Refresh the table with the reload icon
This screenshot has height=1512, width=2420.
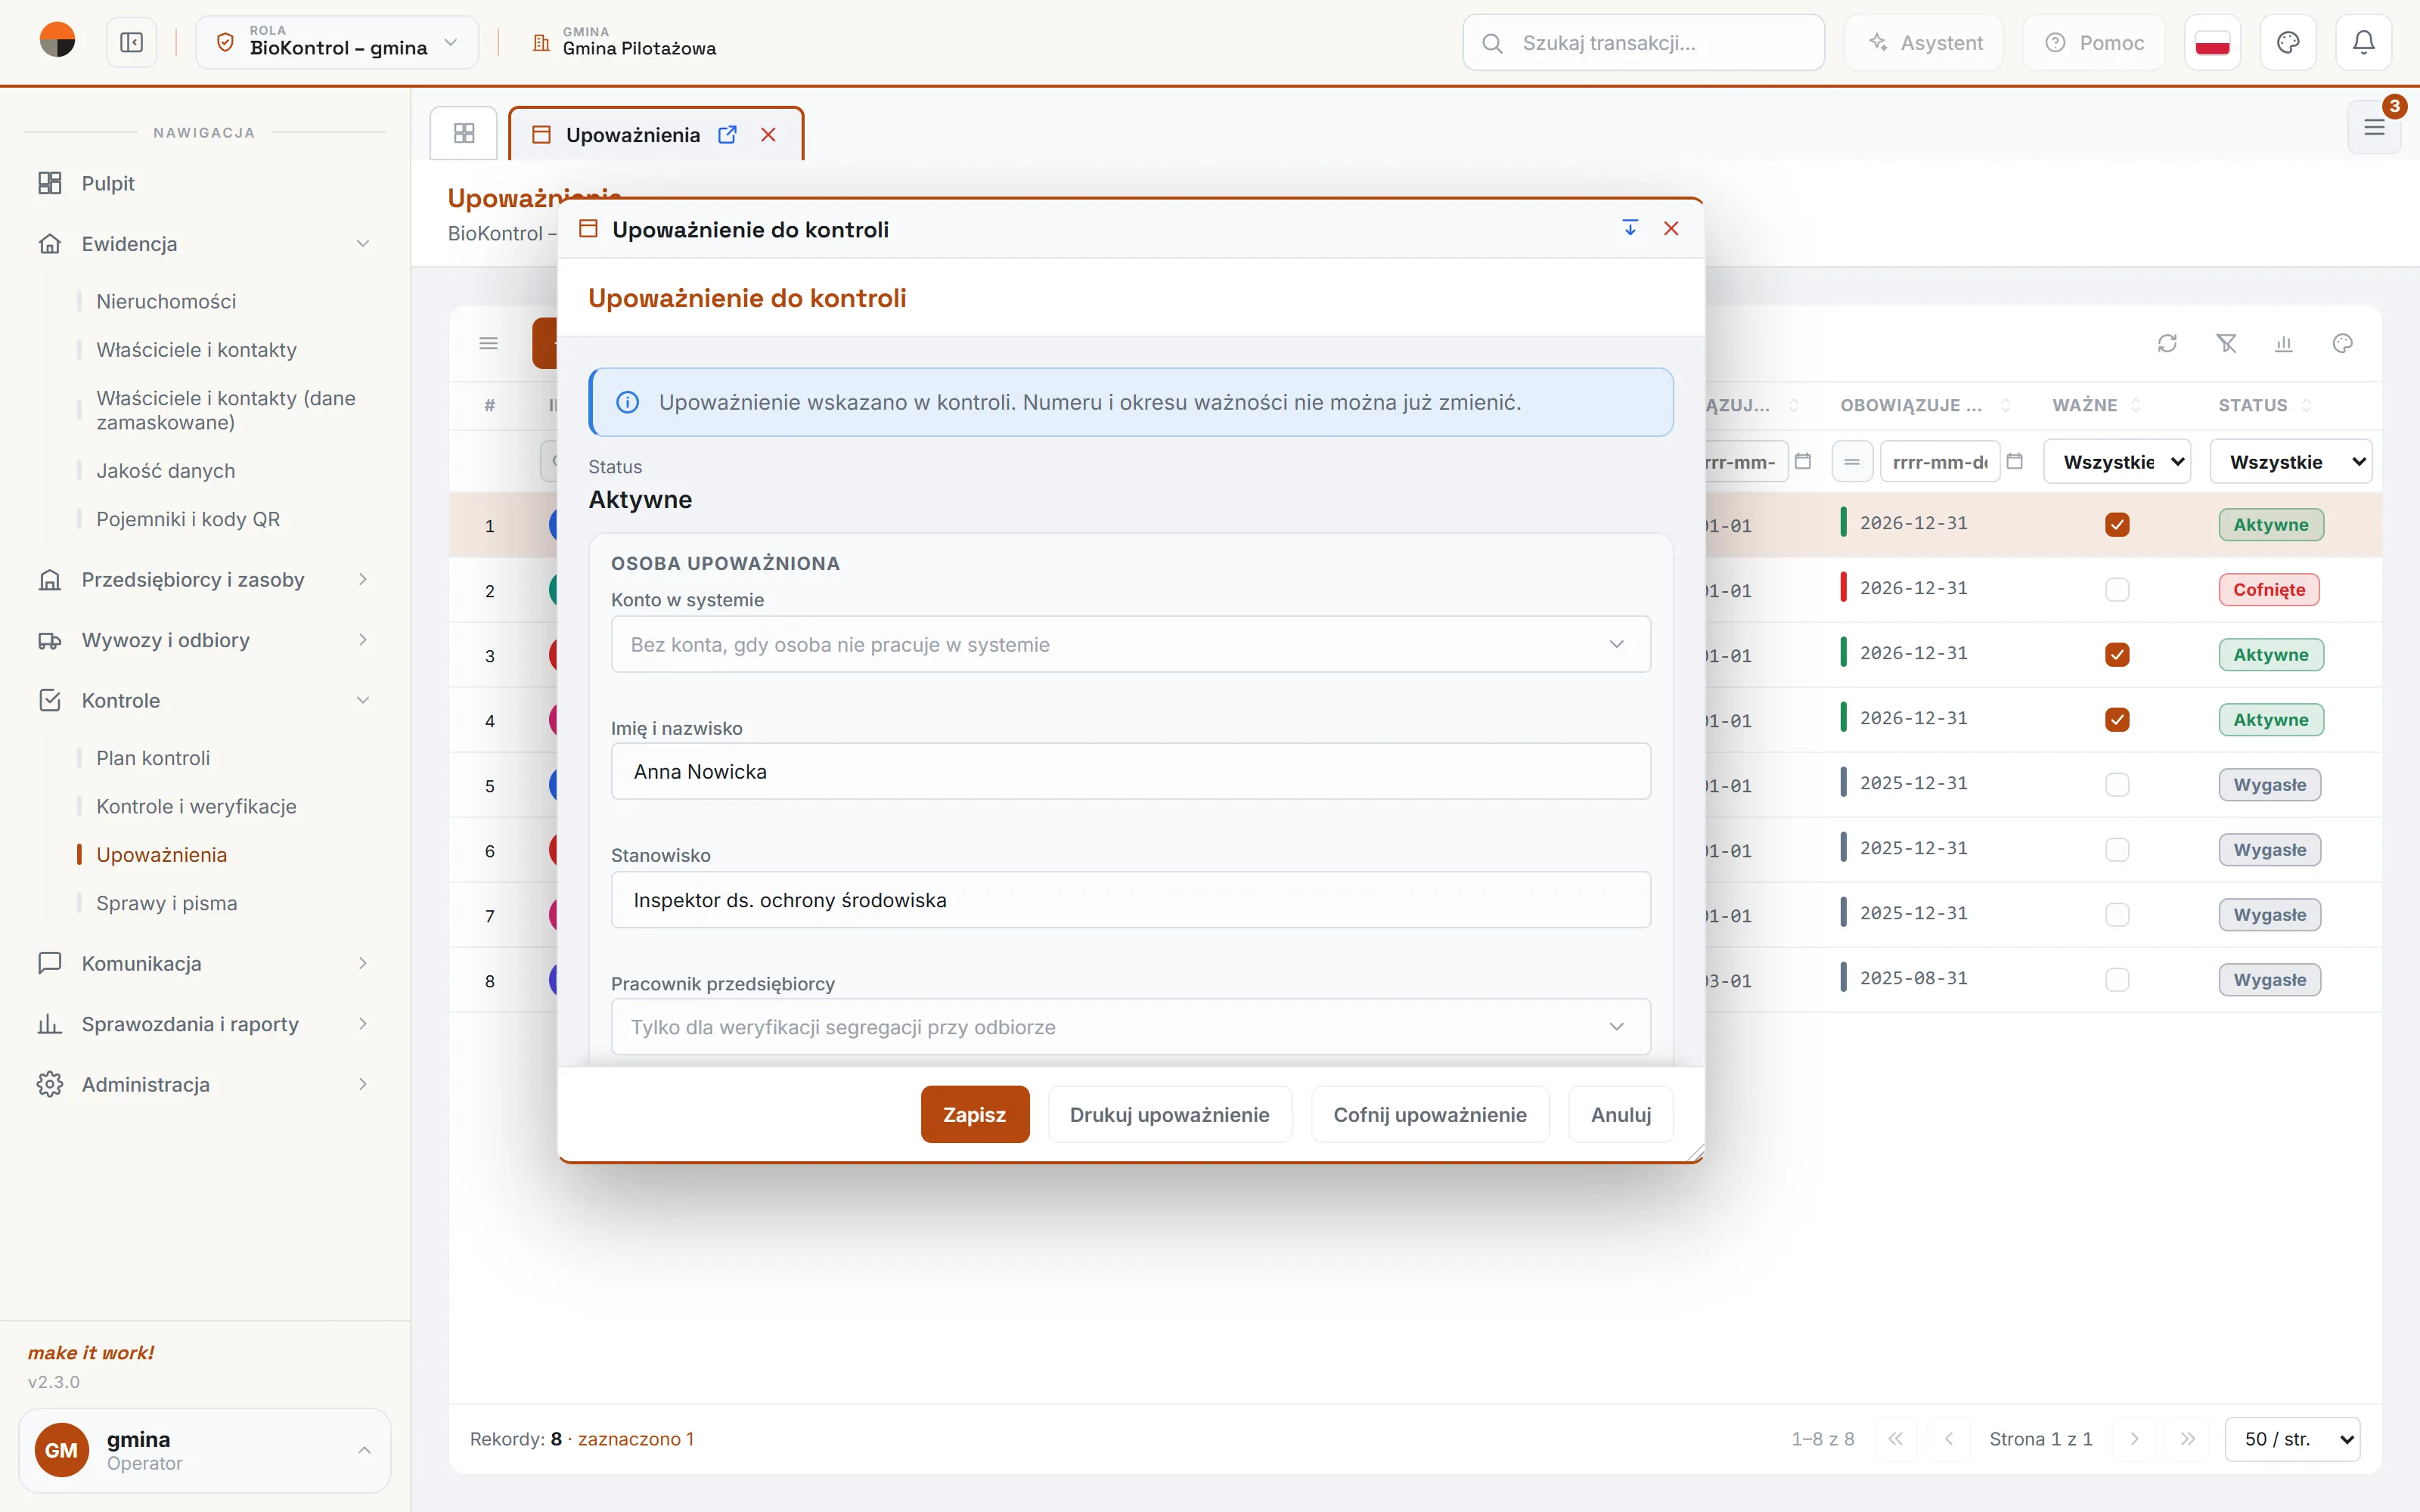2167,343
